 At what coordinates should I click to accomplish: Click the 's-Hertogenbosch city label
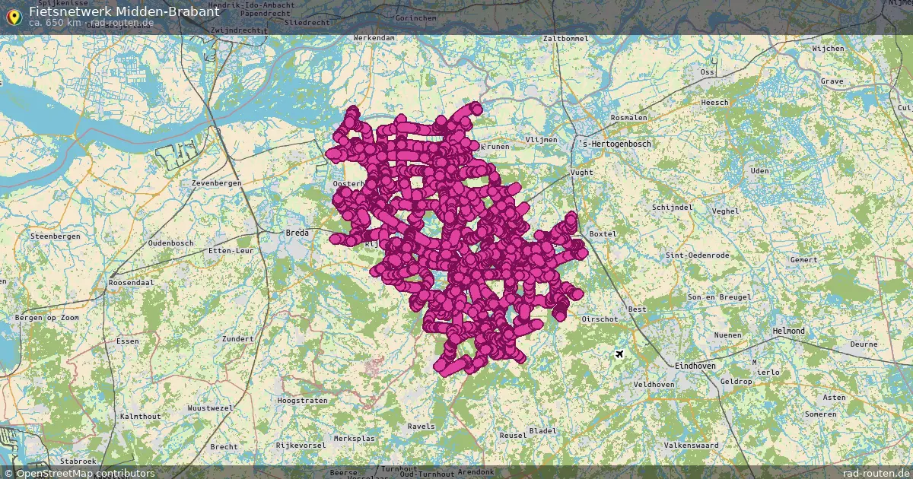pyautogui.click(x=615, y=143)
